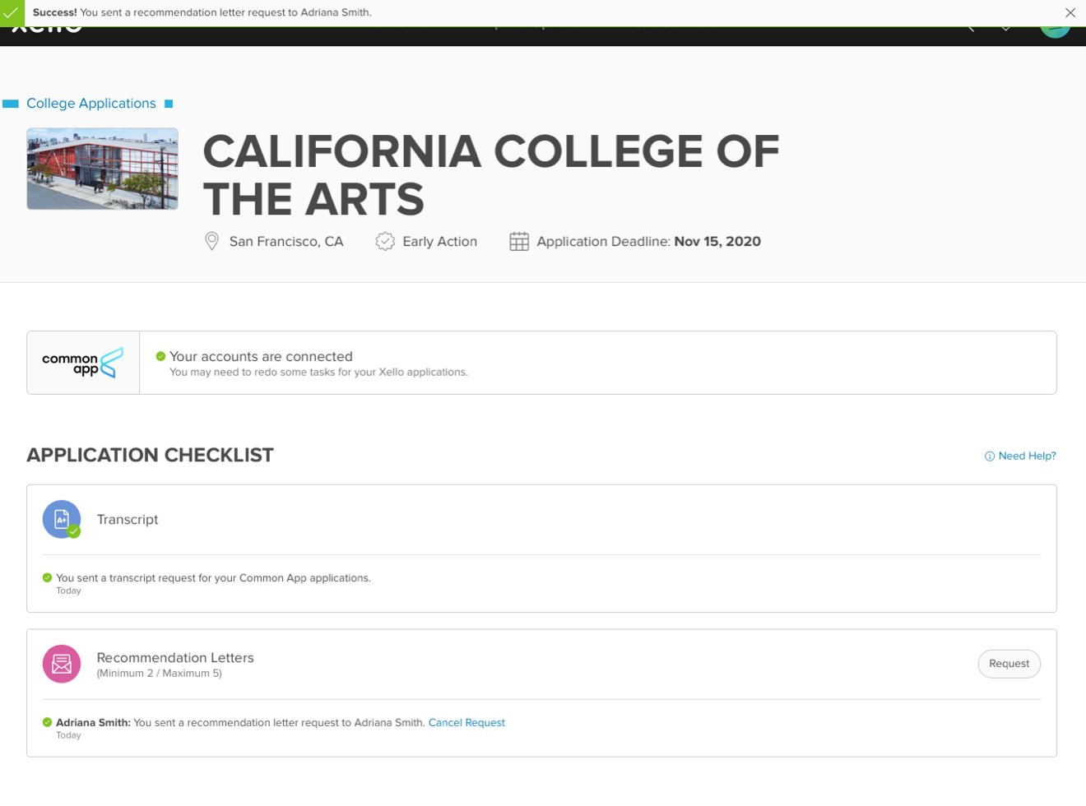This screenshot has width=1086, height=806.
Task: Click the green check beside transcript request
Action: click(47, 577)
